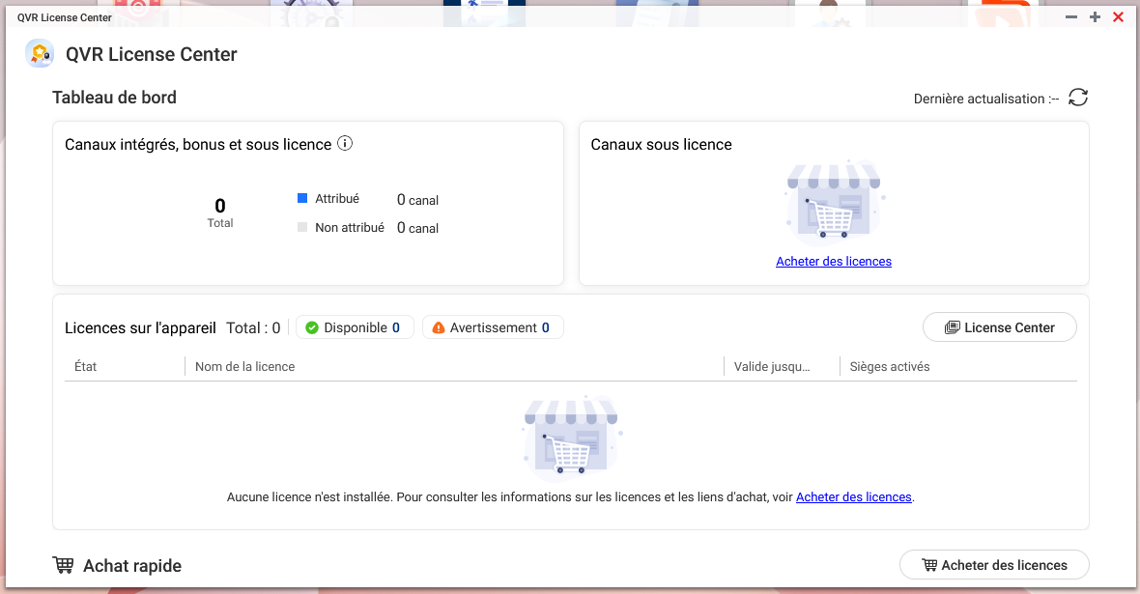
Task: Maximize the window with the plus icon
Action: pos(1095,17)
